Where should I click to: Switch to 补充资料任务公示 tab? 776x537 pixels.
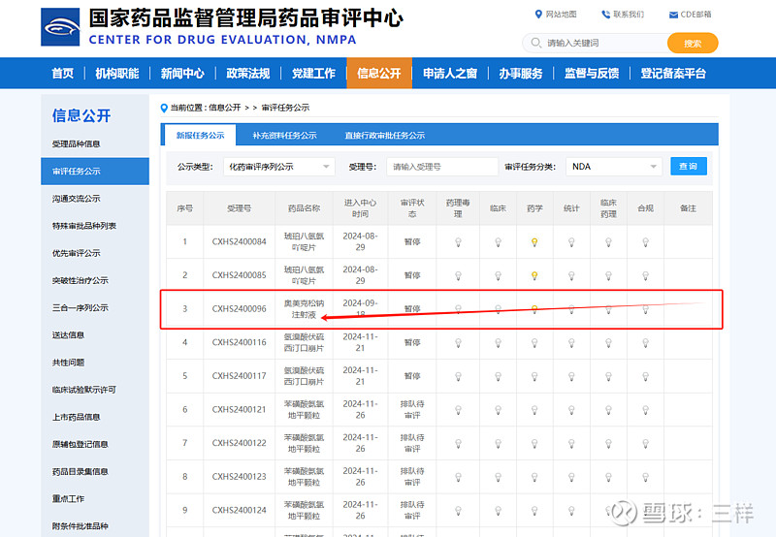coord(284,136)
